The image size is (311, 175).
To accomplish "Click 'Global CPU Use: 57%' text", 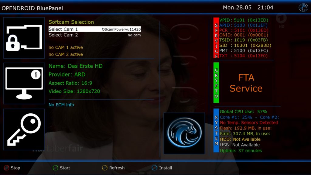I will (x=243, y=112).
